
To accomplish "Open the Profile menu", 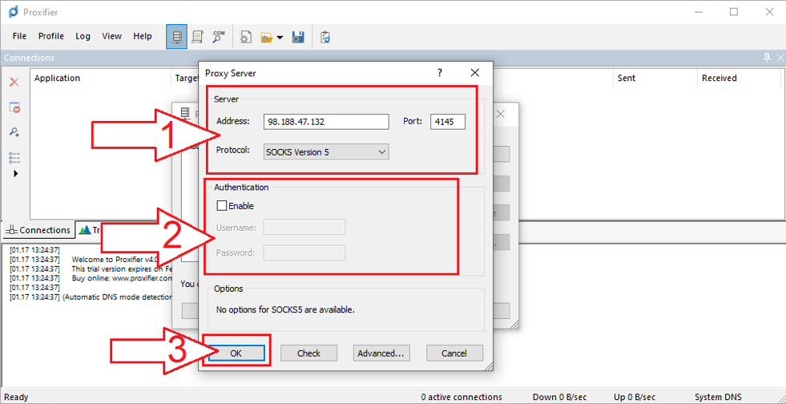I will (51, 36).
